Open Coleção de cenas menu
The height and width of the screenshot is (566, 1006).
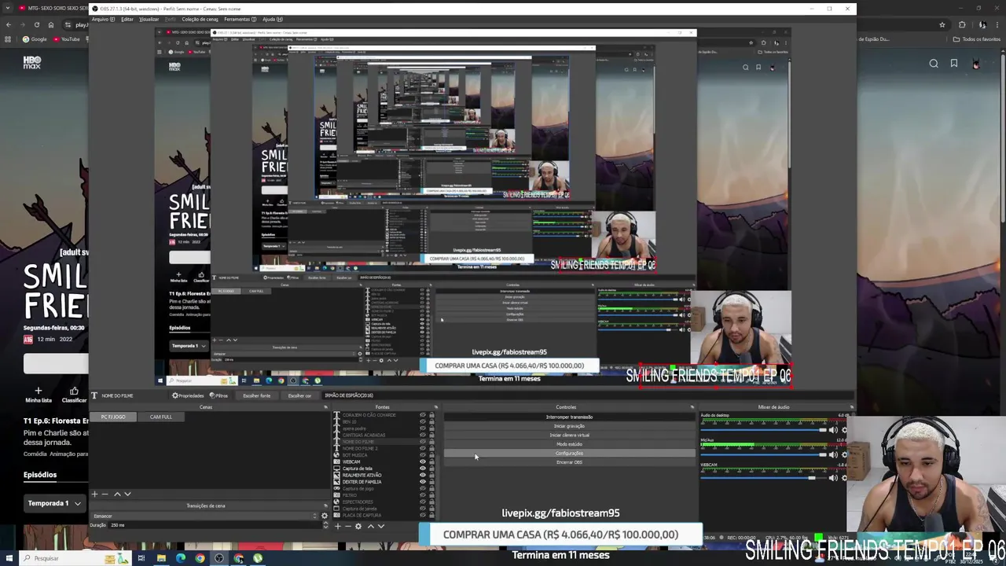click(x=200, y=19)
